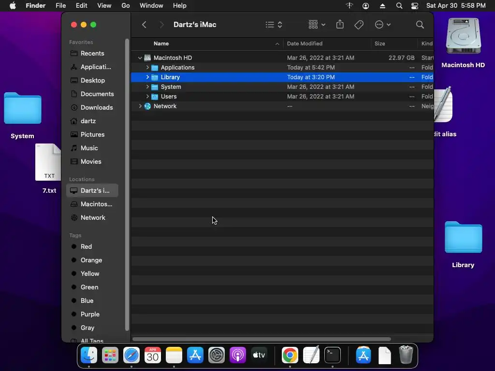
Task: Filter by the Yellow tag
Action: click(92, 274)
